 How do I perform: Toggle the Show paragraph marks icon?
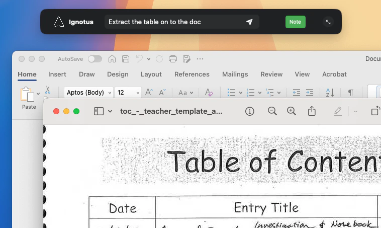(351, 93)
